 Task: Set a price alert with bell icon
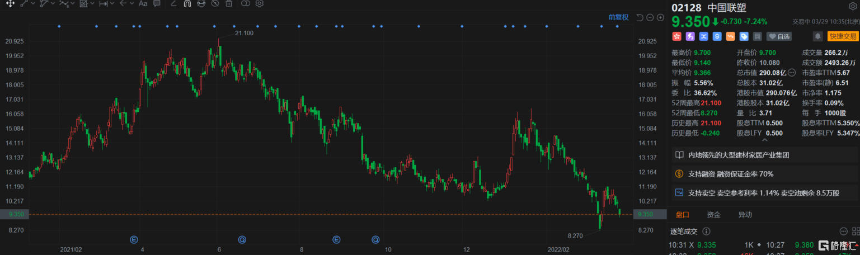point(818,36)
